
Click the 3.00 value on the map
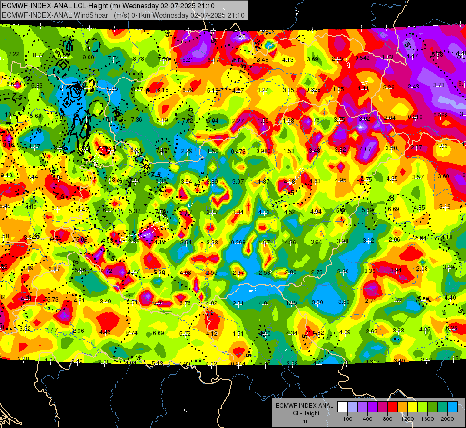click(x=317, y=302)
